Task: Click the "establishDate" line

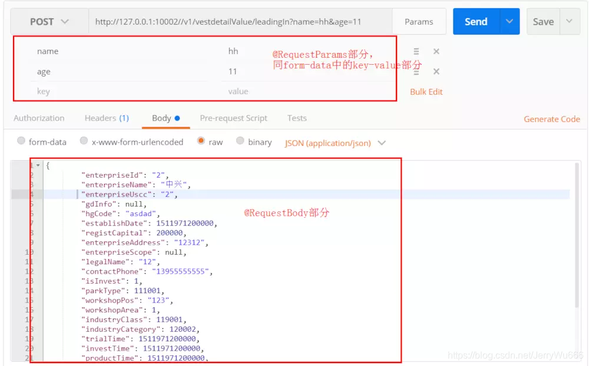Action: (149, 224)
